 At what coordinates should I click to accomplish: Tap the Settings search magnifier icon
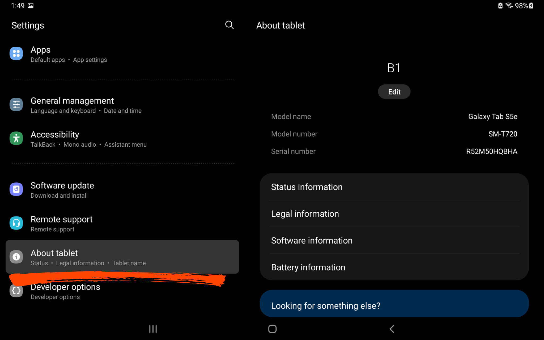tap(229, 25)
